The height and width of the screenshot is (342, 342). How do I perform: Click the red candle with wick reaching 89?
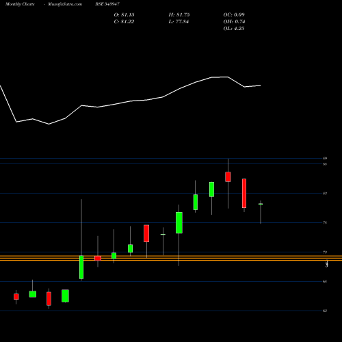point(228,177)
